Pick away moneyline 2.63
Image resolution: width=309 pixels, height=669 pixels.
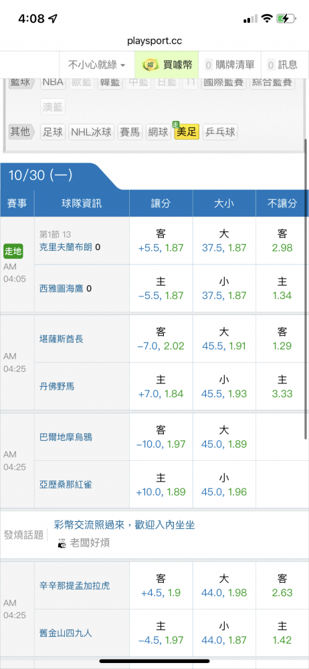click(x=282, y=586)
